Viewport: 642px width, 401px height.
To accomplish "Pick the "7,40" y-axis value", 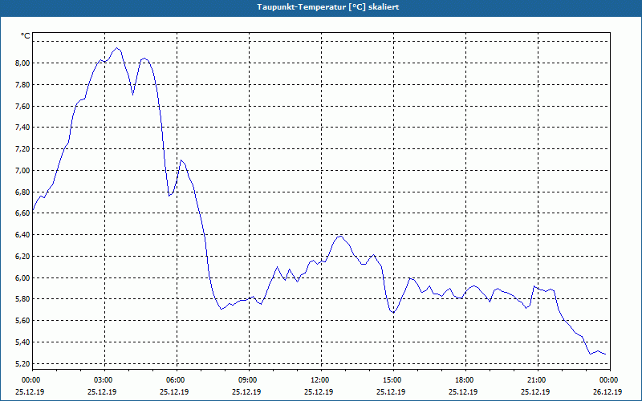I will click(x=23, y=128).
